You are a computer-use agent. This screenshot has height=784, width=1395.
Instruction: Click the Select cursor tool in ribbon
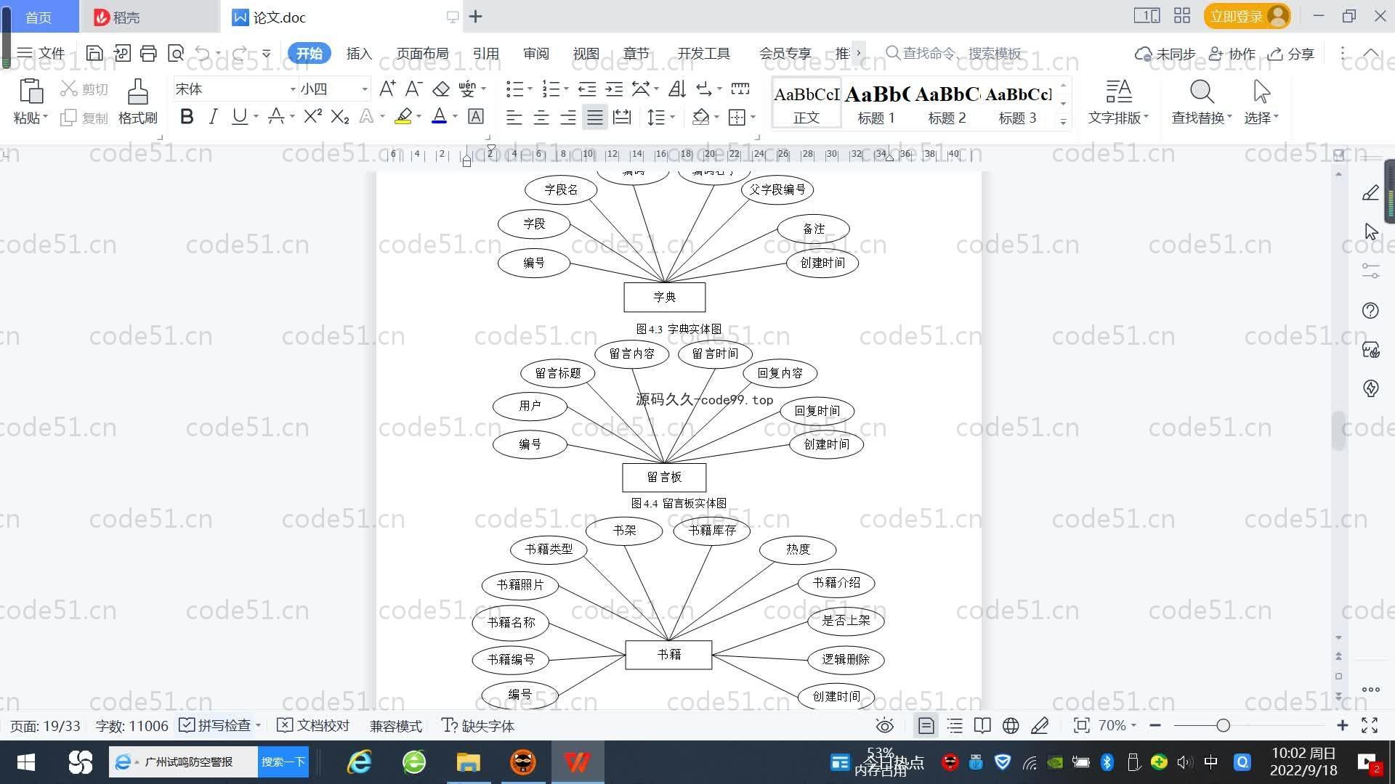point(1262,91)
